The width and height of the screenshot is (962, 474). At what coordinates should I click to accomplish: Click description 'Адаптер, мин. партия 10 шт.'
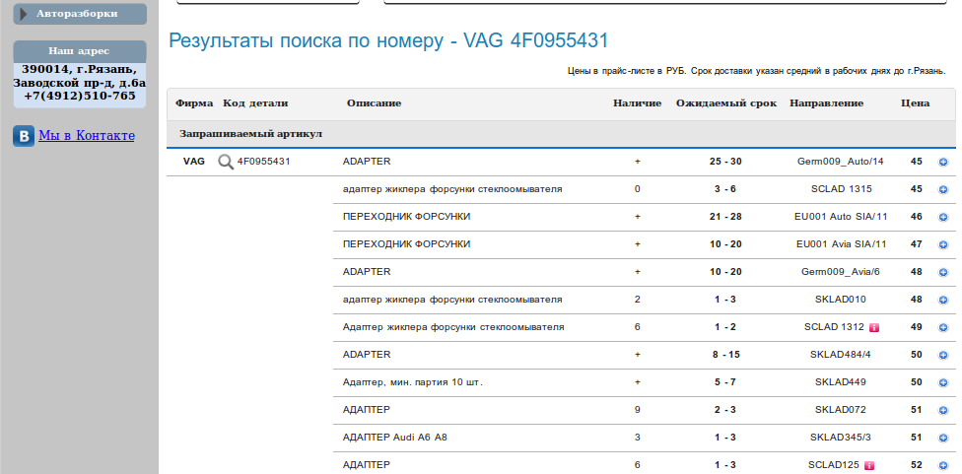click(413, 382)
